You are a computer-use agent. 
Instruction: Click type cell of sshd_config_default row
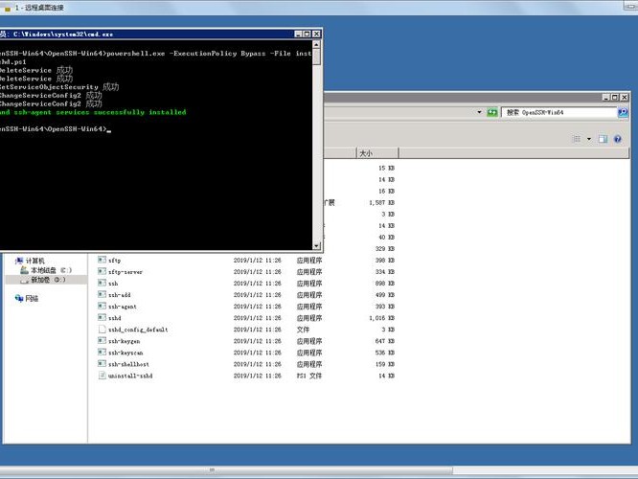point(303,330)
